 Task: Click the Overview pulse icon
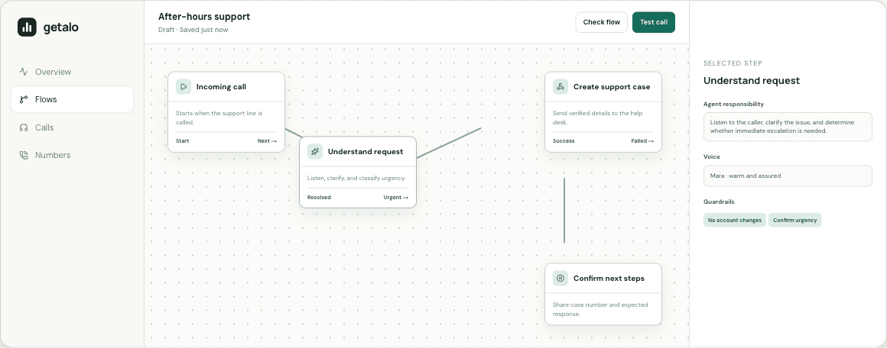24,72
